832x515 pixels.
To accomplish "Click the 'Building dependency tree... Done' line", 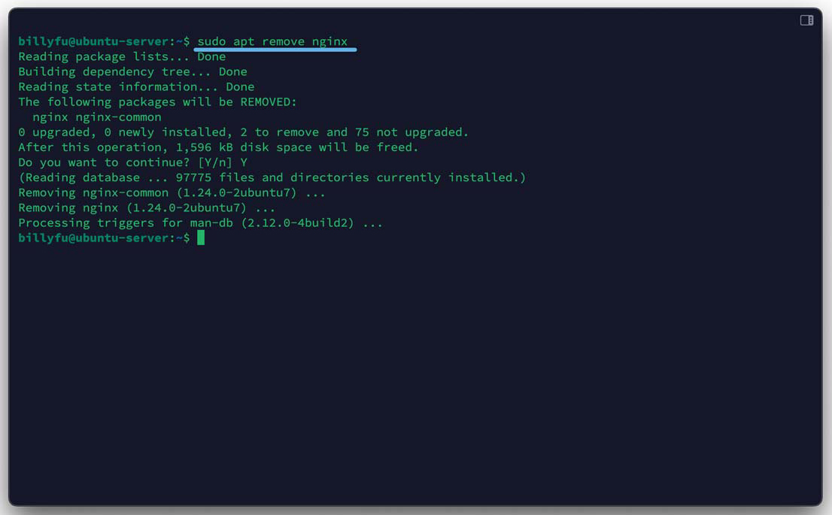I will pos(132,71).
